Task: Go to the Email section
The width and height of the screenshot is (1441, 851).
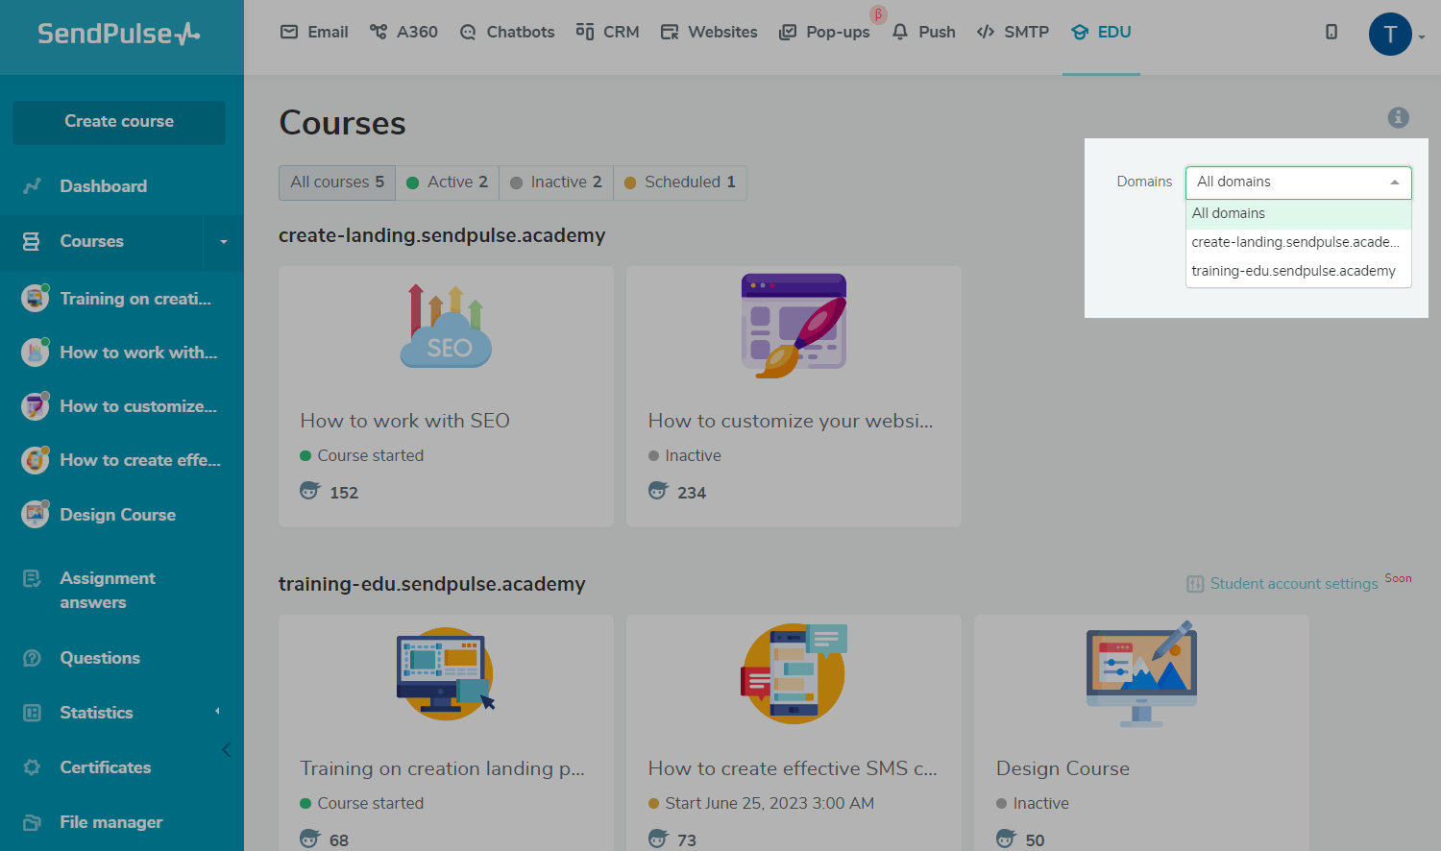Action: pos(314,32)
